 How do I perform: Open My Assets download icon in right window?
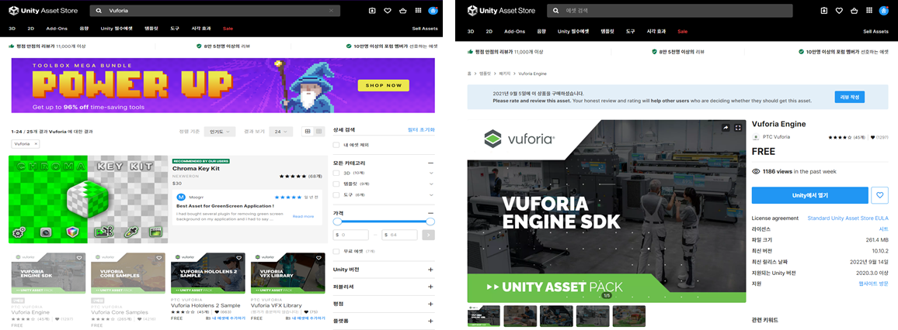[x=823, y=11]
